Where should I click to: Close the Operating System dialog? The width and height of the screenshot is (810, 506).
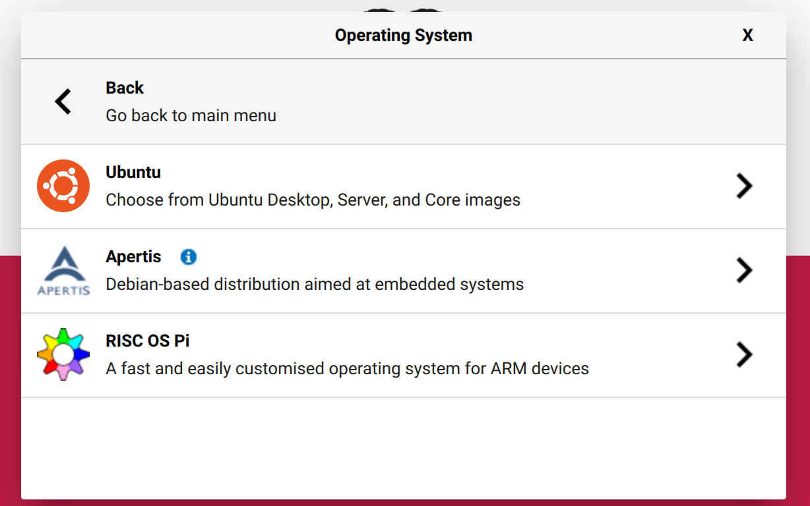click(747, 35)
